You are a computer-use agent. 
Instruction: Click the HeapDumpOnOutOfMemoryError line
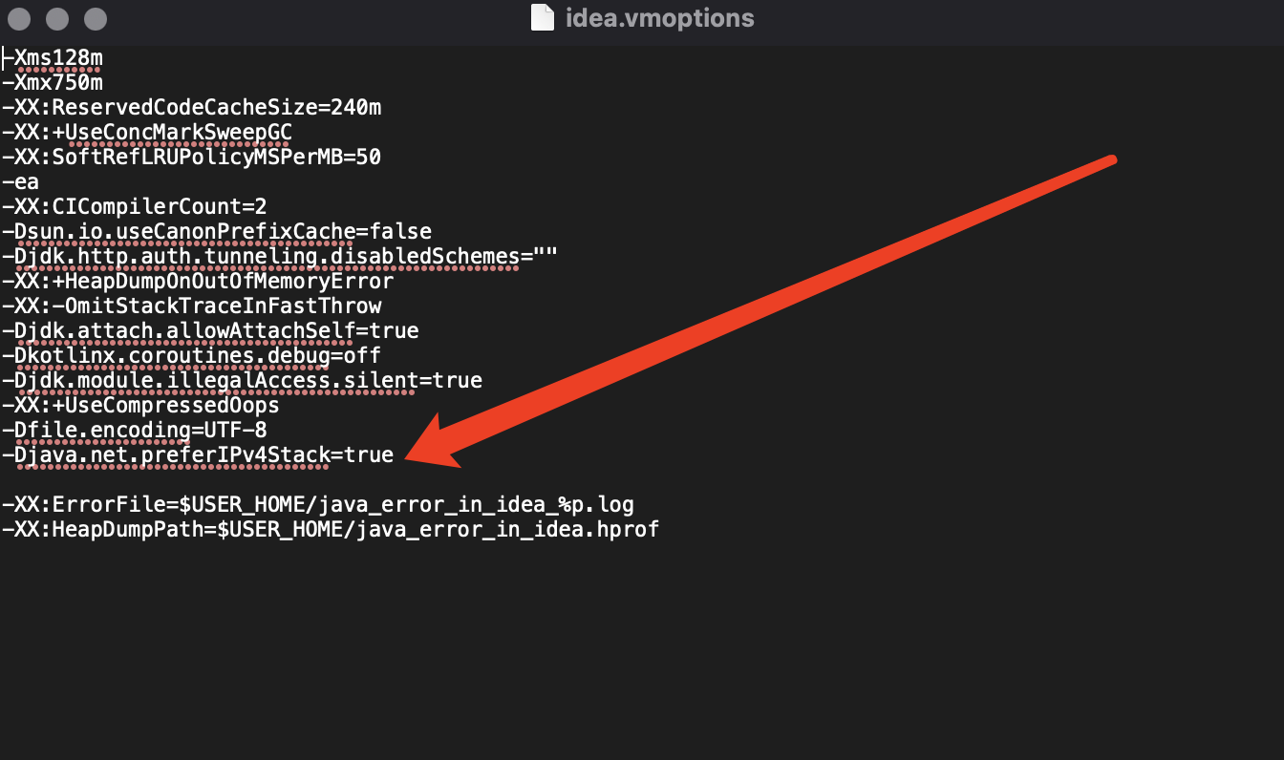click(198, 282)
